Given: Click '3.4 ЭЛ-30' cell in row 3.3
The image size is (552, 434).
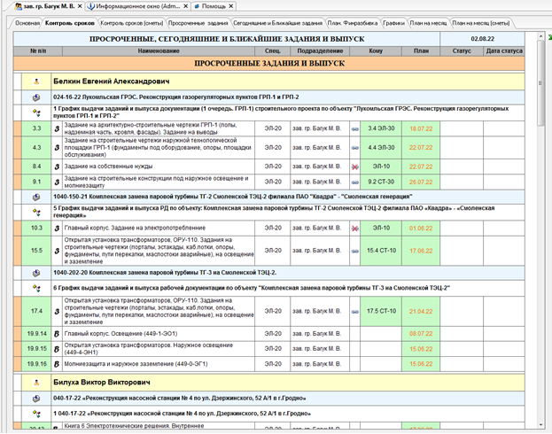Looking at the screenshot, I should click(381, 128).
